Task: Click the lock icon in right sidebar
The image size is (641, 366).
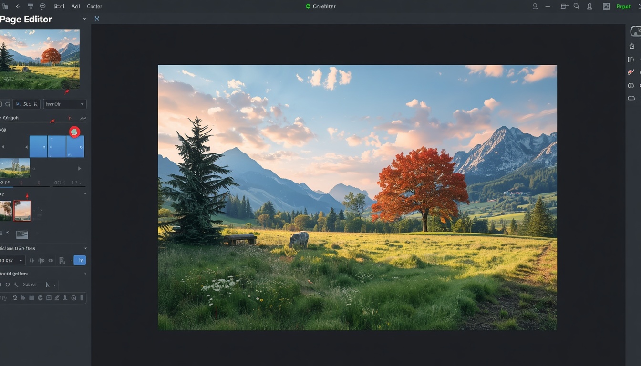Action: tap(631, 46)
